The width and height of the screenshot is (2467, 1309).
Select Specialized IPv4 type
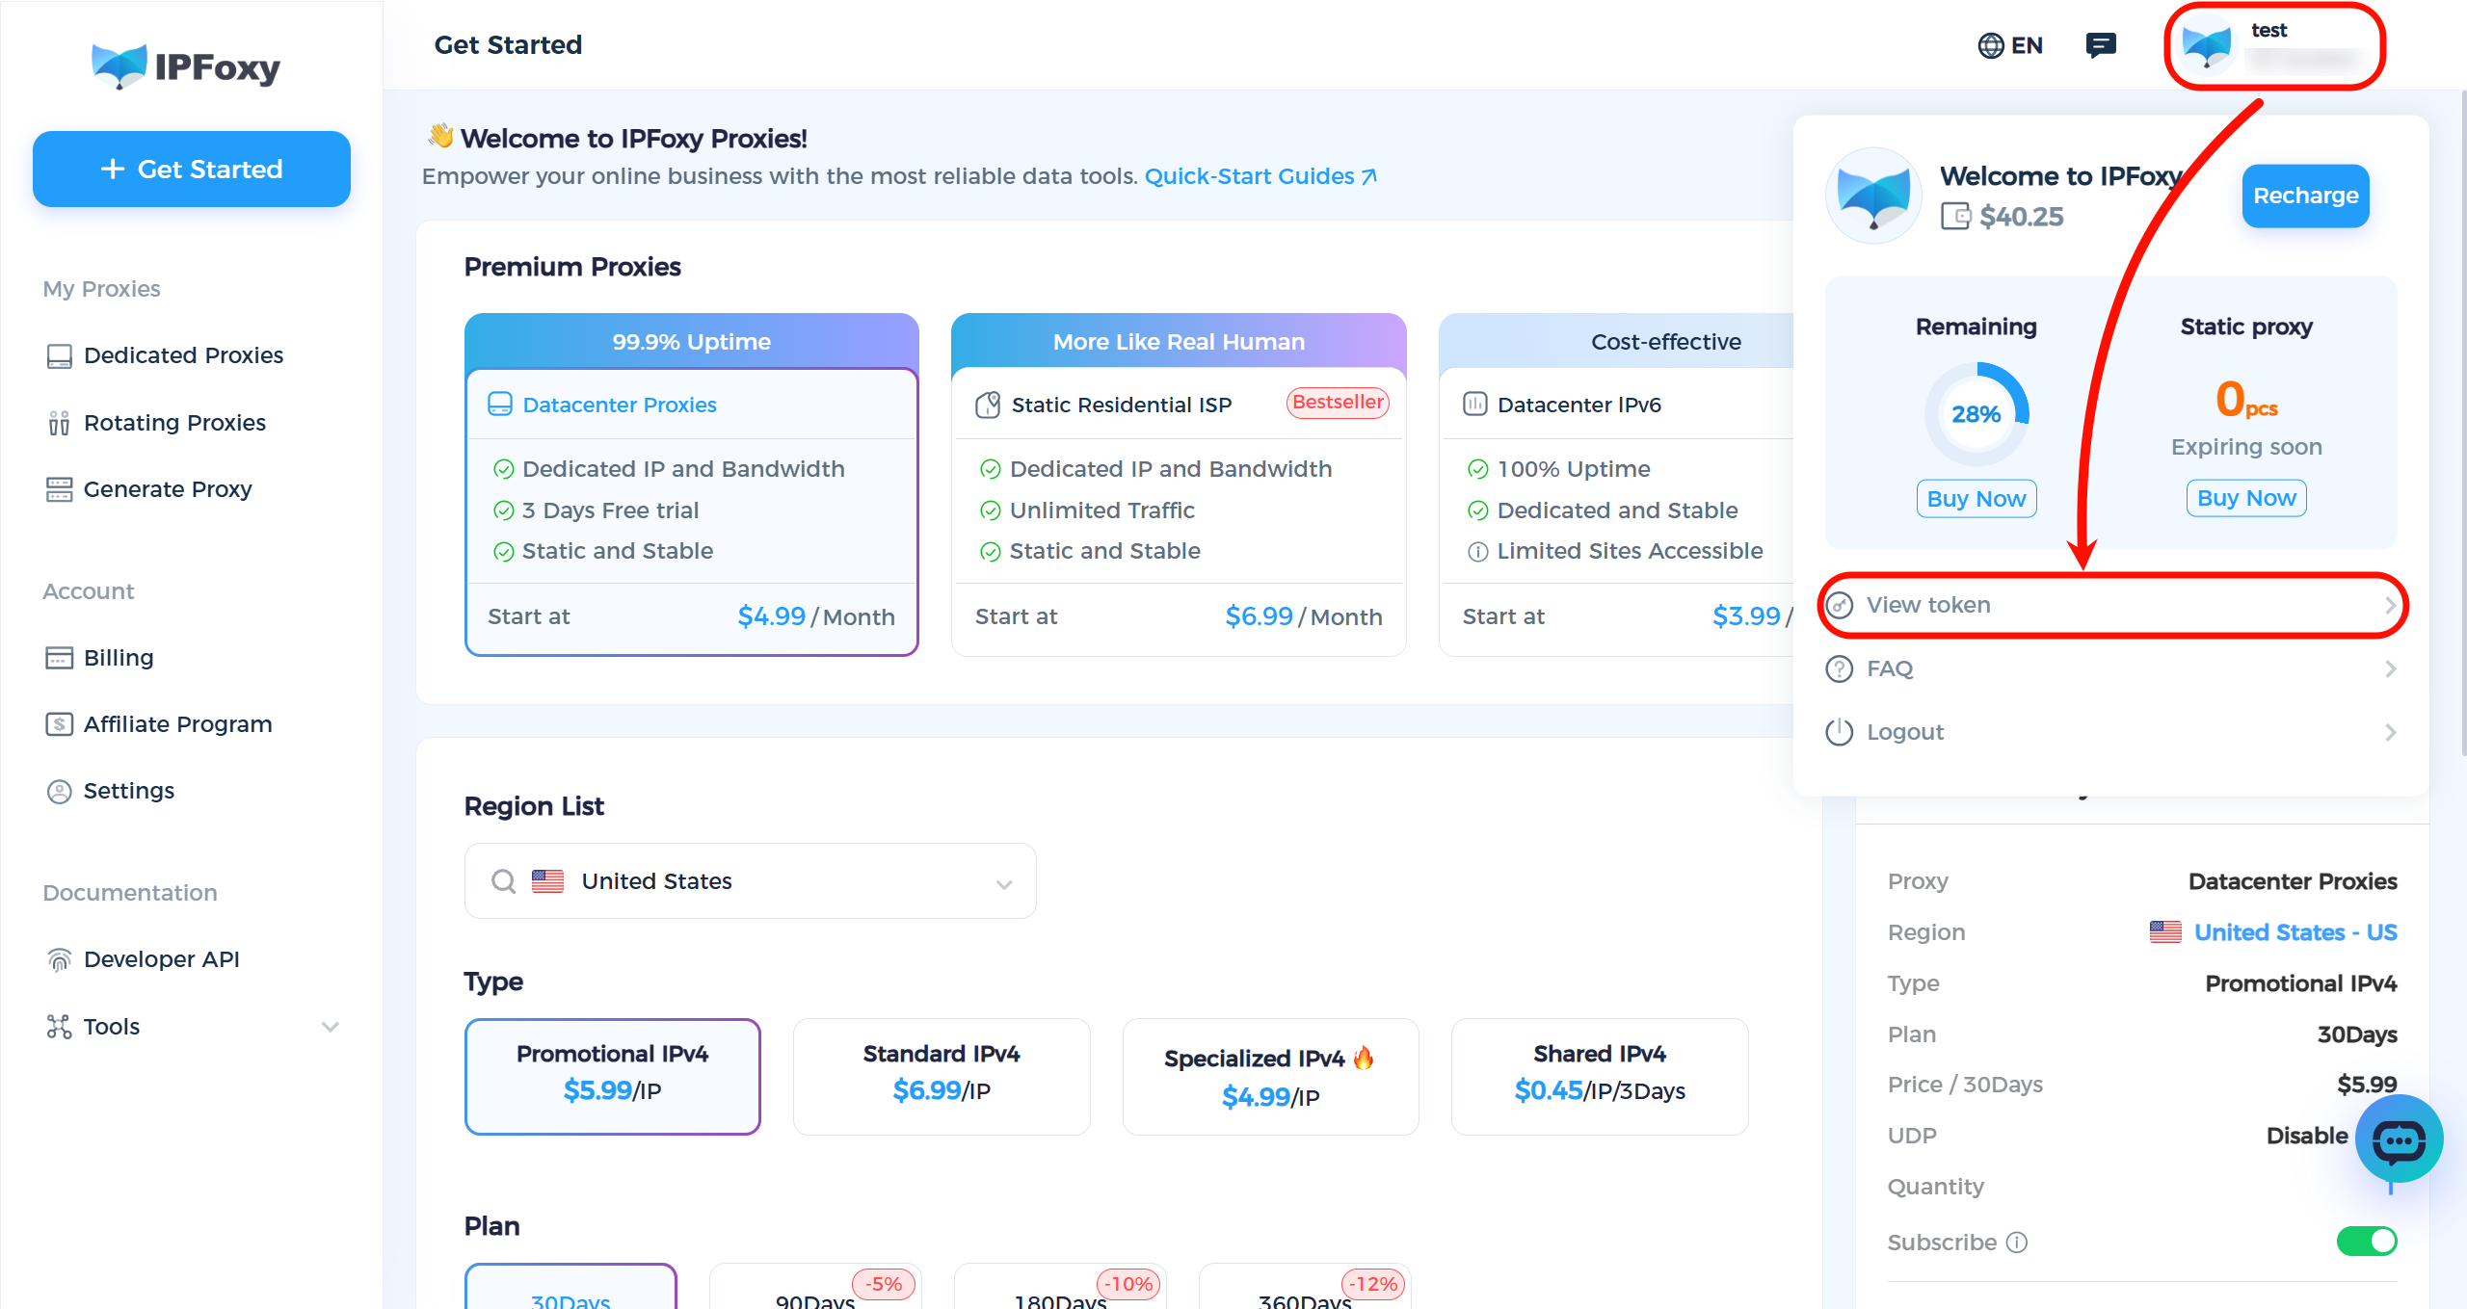[1270, 1077]
